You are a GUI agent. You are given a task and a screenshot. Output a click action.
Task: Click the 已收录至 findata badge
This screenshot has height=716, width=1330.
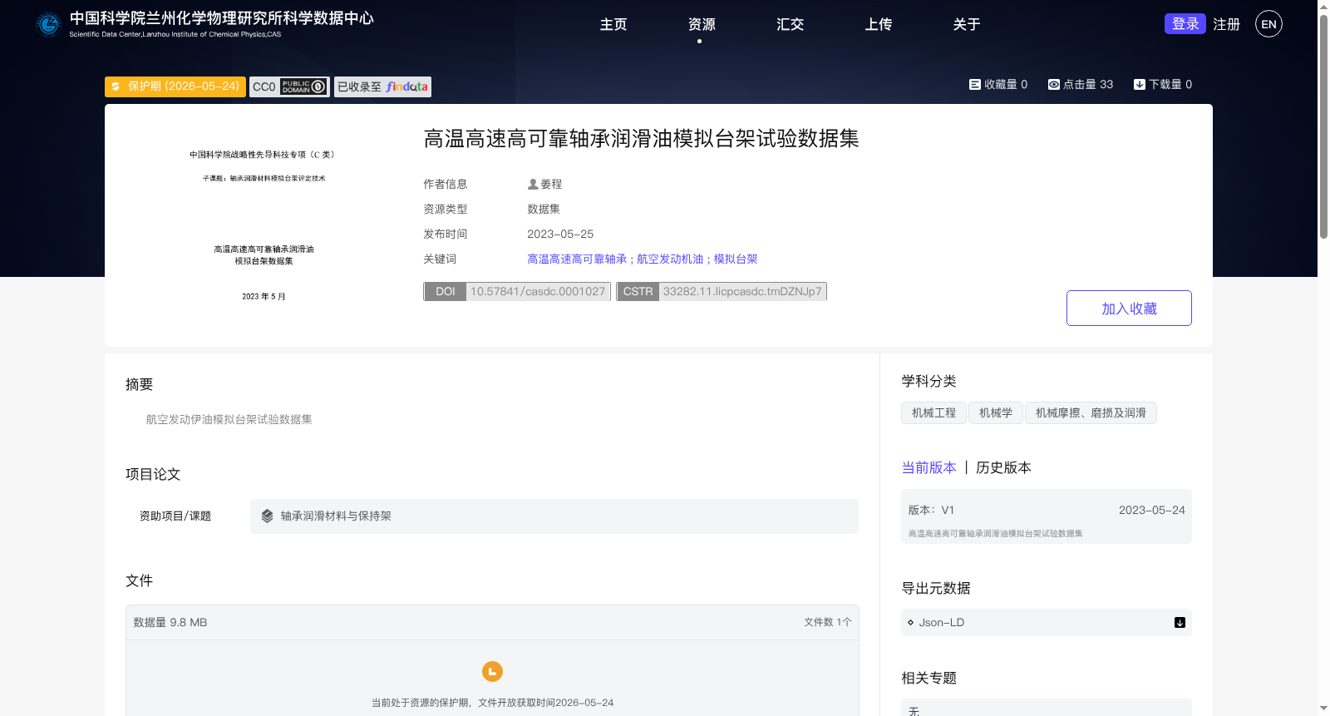[382, 86]
